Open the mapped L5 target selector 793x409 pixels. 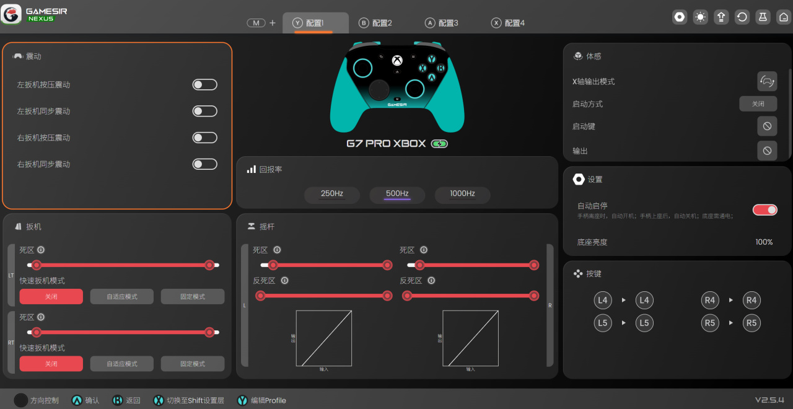coord(644,323)
